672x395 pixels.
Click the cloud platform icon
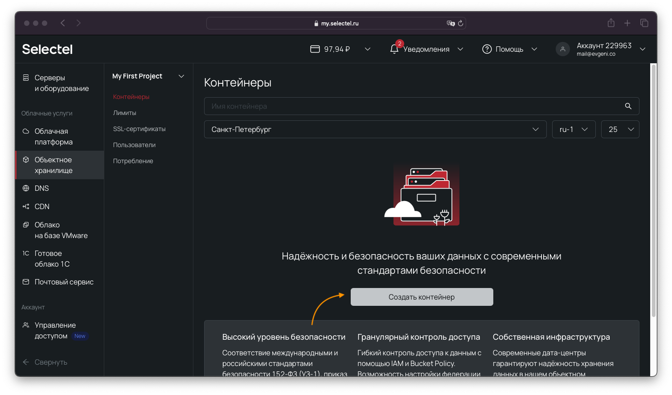click(26, 131)
